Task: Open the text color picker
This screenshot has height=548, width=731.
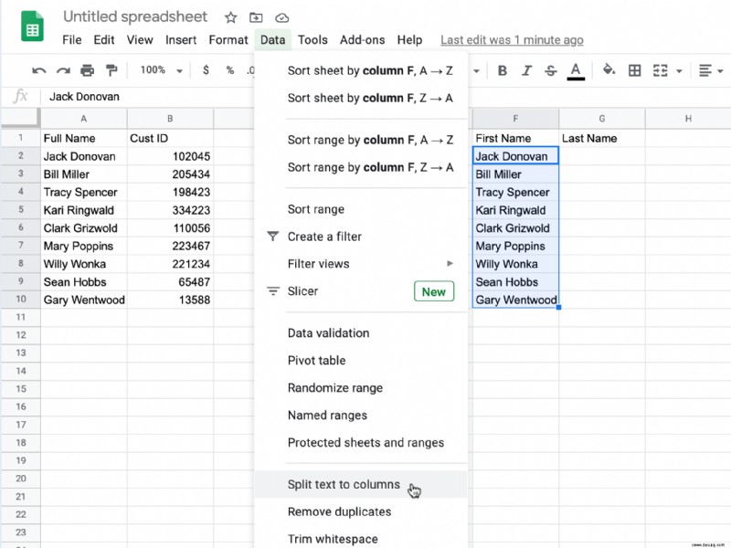Action: (x=576, y=71)
